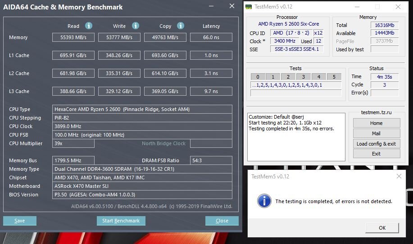Viewport: 413px width, 244px height.
Task: Click the Copy column info icon
Action: coord(181,26)
